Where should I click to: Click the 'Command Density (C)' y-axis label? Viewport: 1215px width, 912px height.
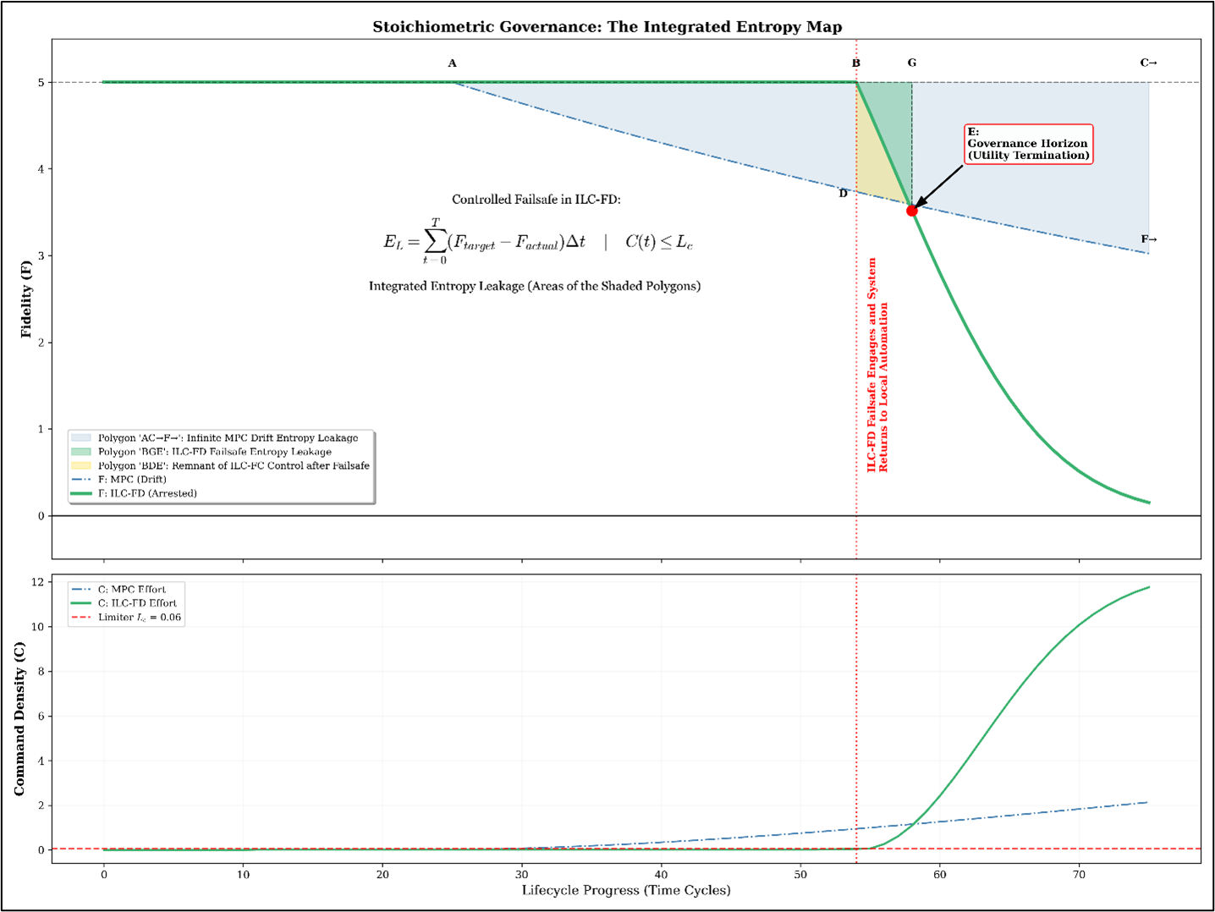(19, 718)
